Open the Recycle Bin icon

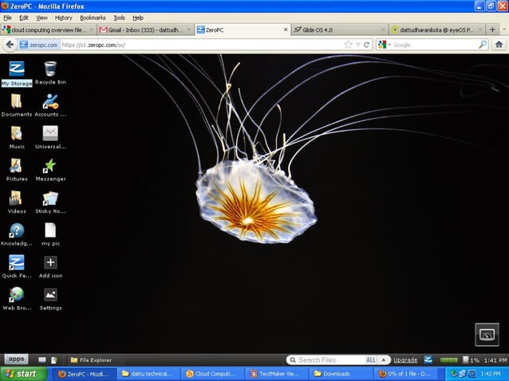(x=50, y=69)
